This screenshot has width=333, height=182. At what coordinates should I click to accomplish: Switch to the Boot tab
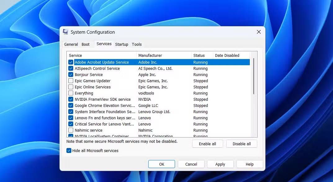point(86,44)
